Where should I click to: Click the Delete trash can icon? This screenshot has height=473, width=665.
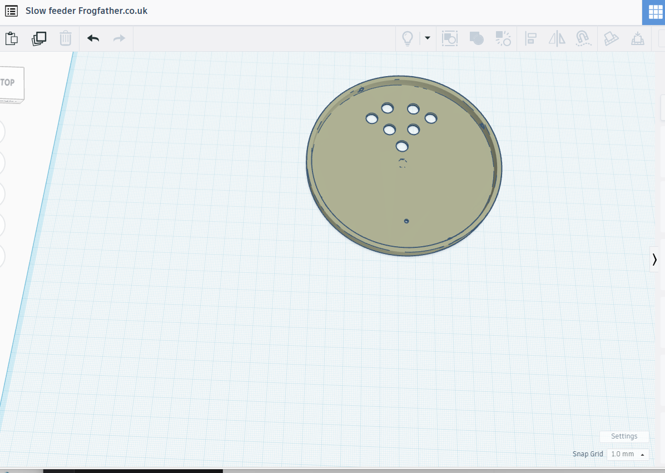[66, 38]
